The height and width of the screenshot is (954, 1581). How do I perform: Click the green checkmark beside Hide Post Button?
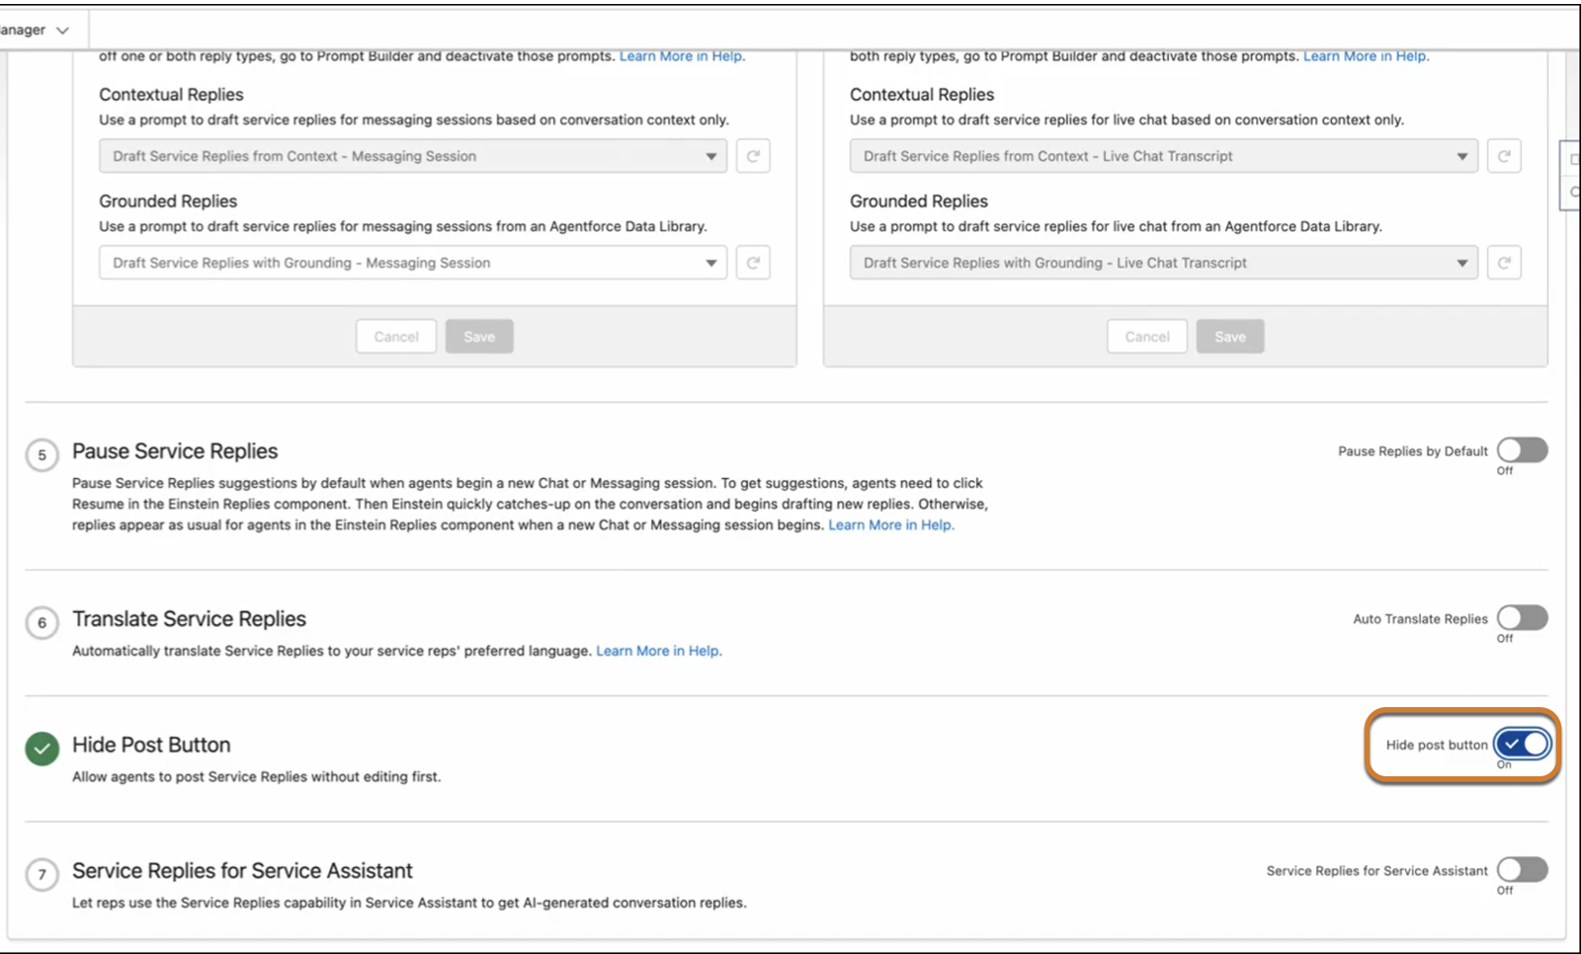(x=42, y=749)
